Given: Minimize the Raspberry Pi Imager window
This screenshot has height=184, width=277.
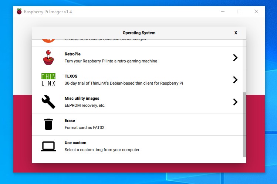Looking at the screenshot, I should coord(222,11).
